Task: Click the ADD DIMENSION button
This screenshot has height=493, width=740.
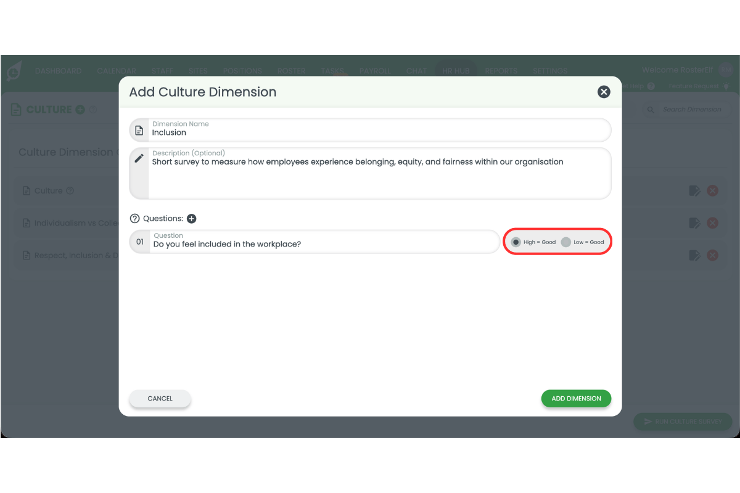Action: (x=576, y=398)
